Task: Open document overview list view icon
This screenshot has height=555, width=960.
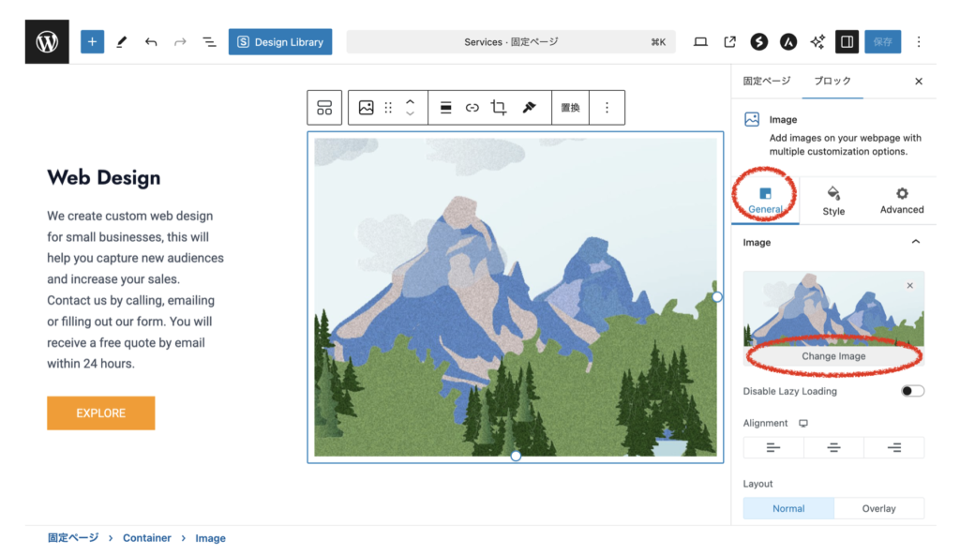Action: (209, 42)
